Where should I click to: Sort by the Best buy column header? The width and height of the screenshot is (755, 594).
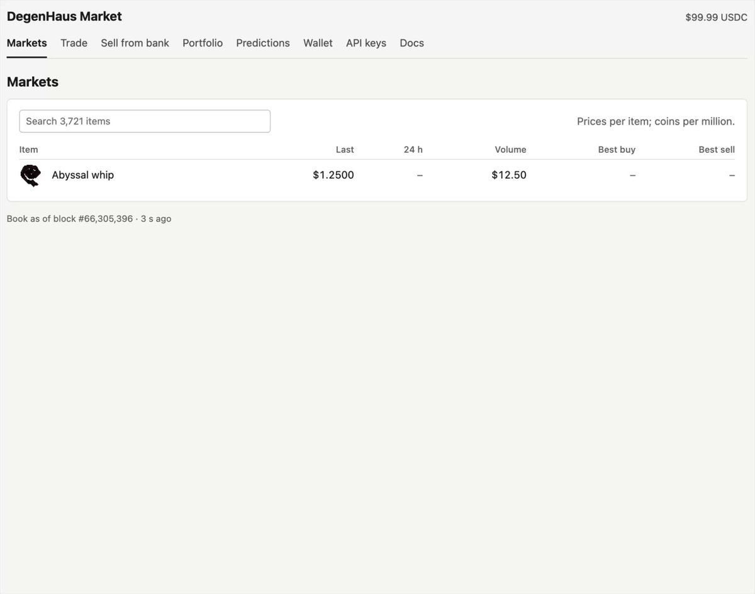617,150
